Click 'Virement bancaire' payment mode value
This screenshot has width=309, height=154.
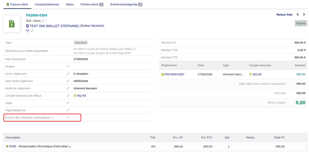click(x=85, y=89)
